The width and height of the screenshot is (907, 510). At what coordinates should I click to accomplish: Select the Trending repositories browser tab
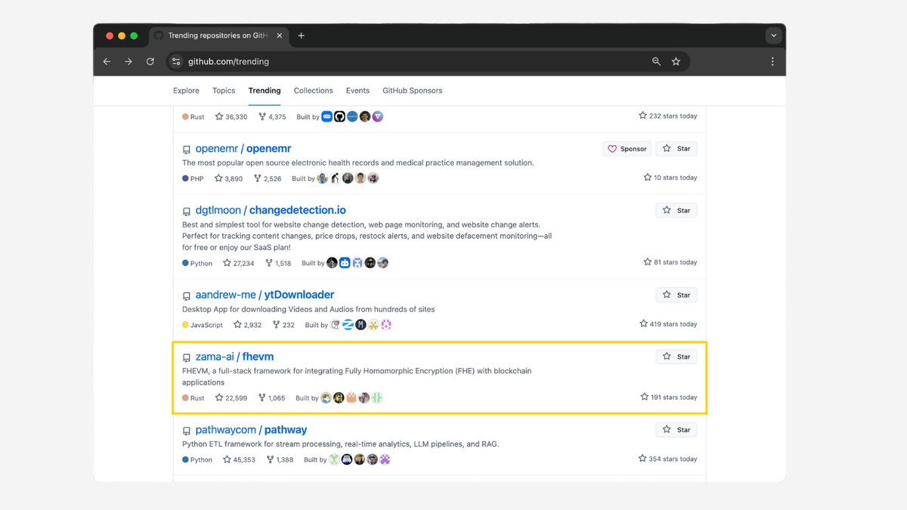click(219, 36)
